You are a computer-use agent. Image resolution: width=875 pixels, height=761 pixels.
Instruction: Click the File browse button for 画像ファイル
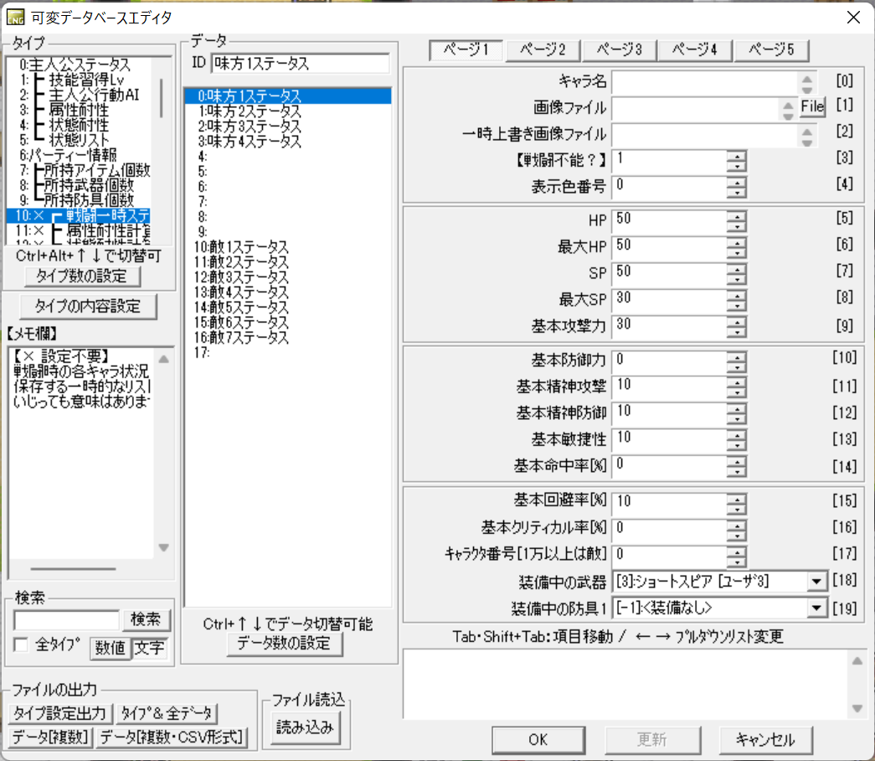(812, 106)
